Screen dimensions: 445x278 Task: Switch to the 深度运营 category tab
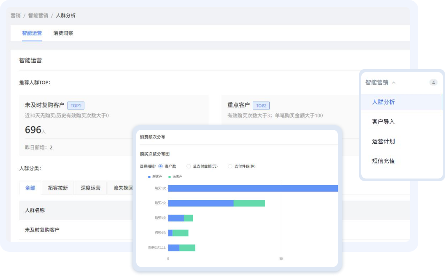(90, 188)
